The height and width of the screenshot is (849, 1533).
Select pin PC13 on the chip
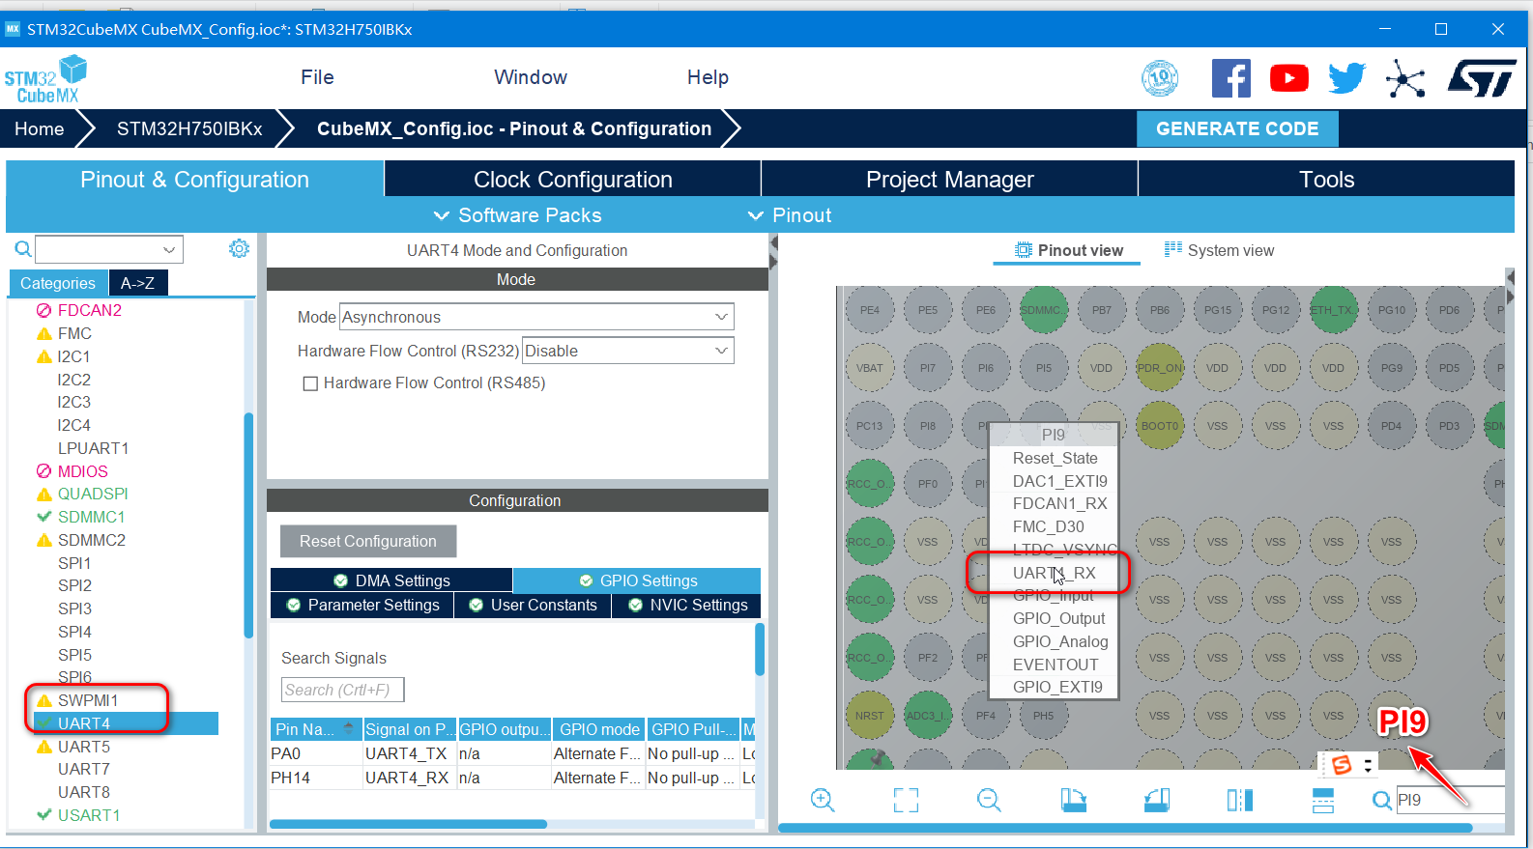[869, 426]
